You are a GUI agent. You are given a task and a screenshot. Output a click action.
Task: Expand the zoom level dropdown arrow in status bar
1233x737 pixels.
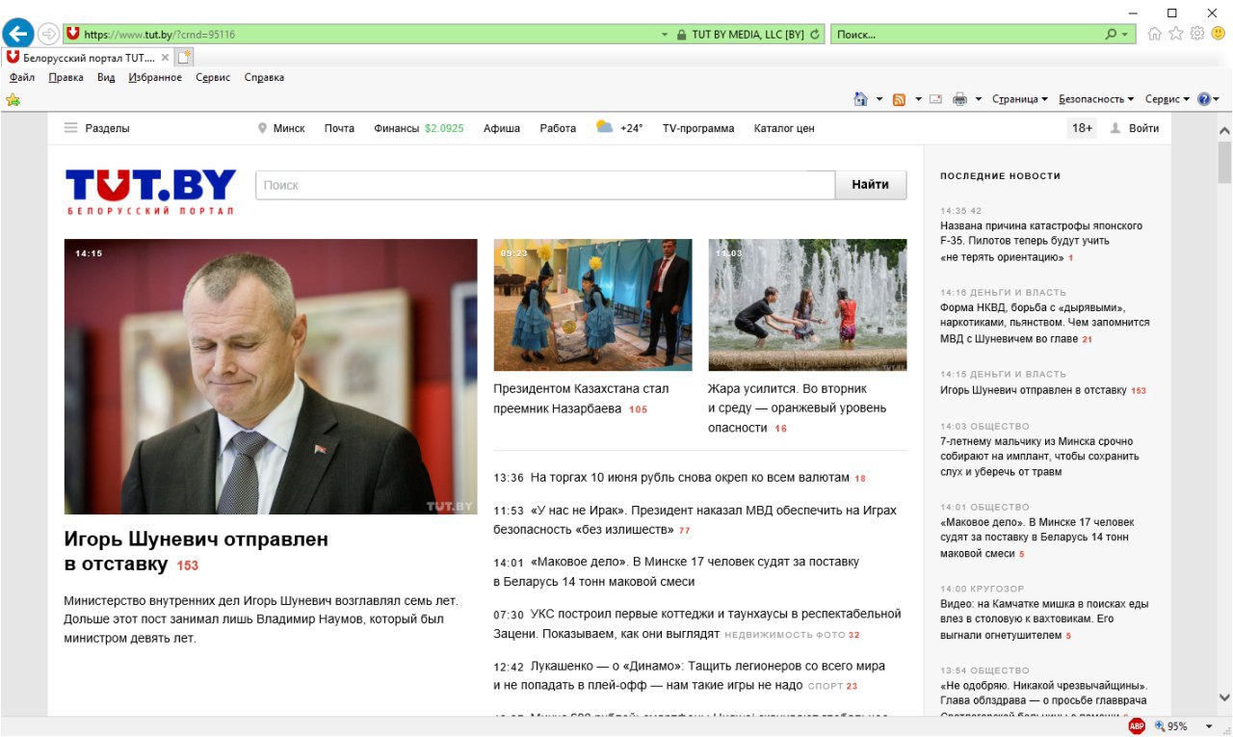tap(1208, 726)
